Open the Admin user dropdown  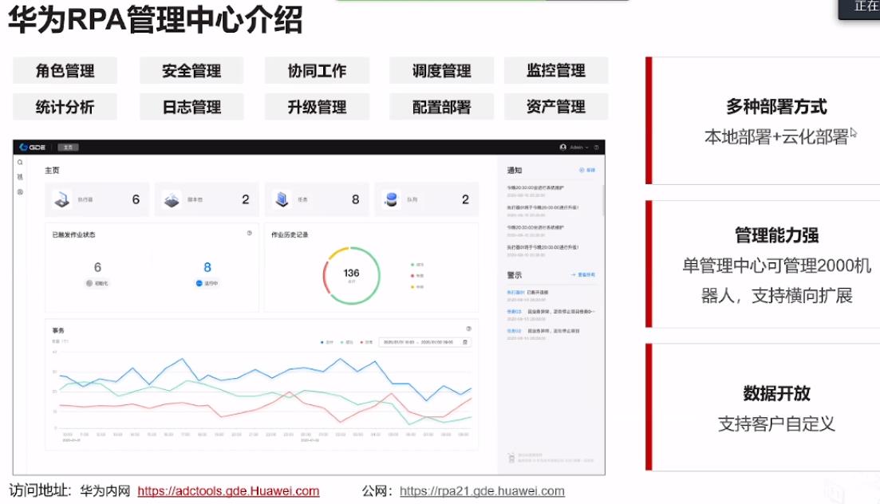click(x=579, y=147)
